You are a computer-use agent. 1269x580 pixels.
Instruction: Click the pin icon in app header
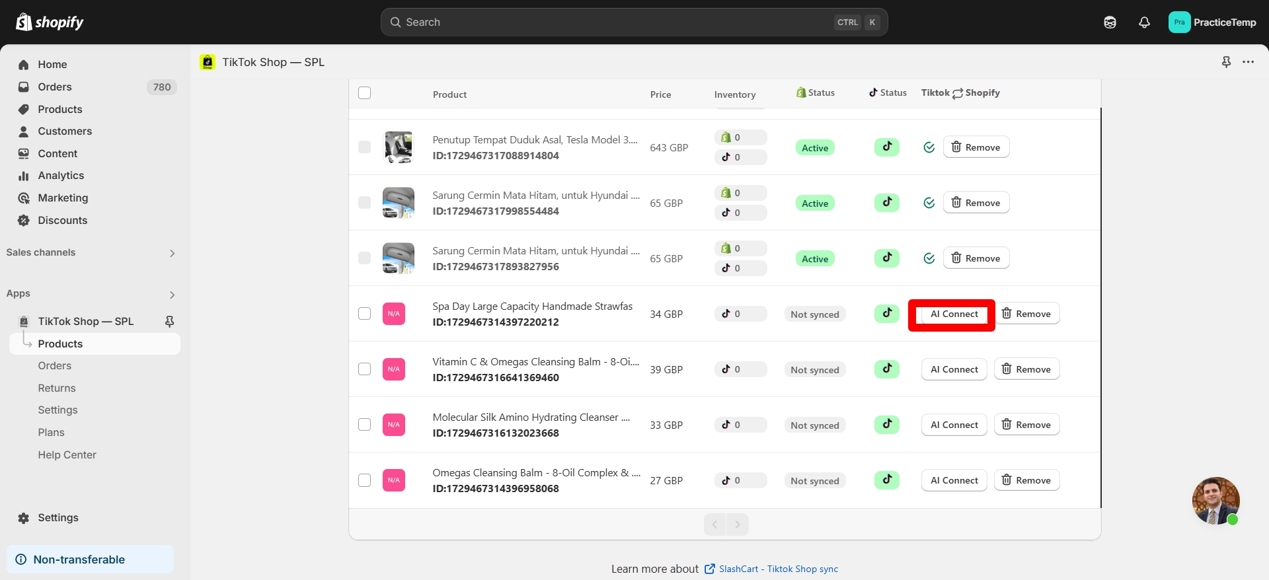(1226, 62)
